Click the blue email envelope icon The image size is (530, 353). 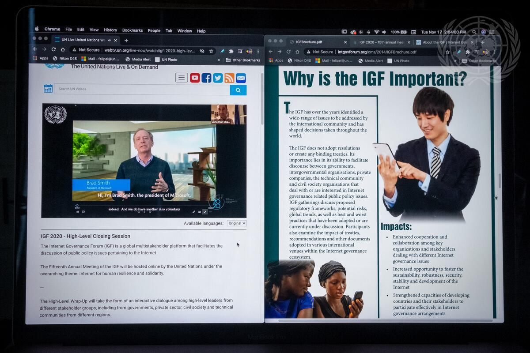click(x=241, y=78)
